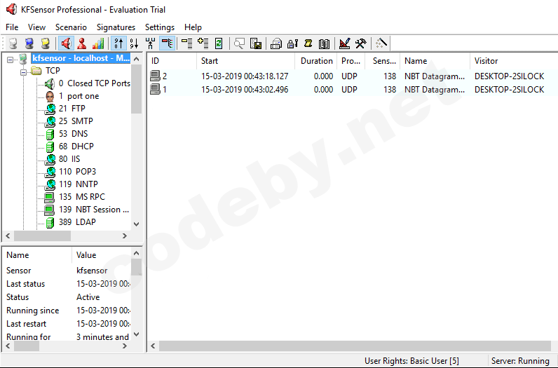Open the Scenario menu
Viewport: 558px width, 368px height.
(71, 27)
